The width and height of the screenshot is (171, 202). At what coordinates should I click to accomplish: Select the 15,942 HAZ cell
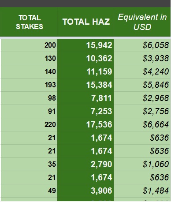pos(85,45)
